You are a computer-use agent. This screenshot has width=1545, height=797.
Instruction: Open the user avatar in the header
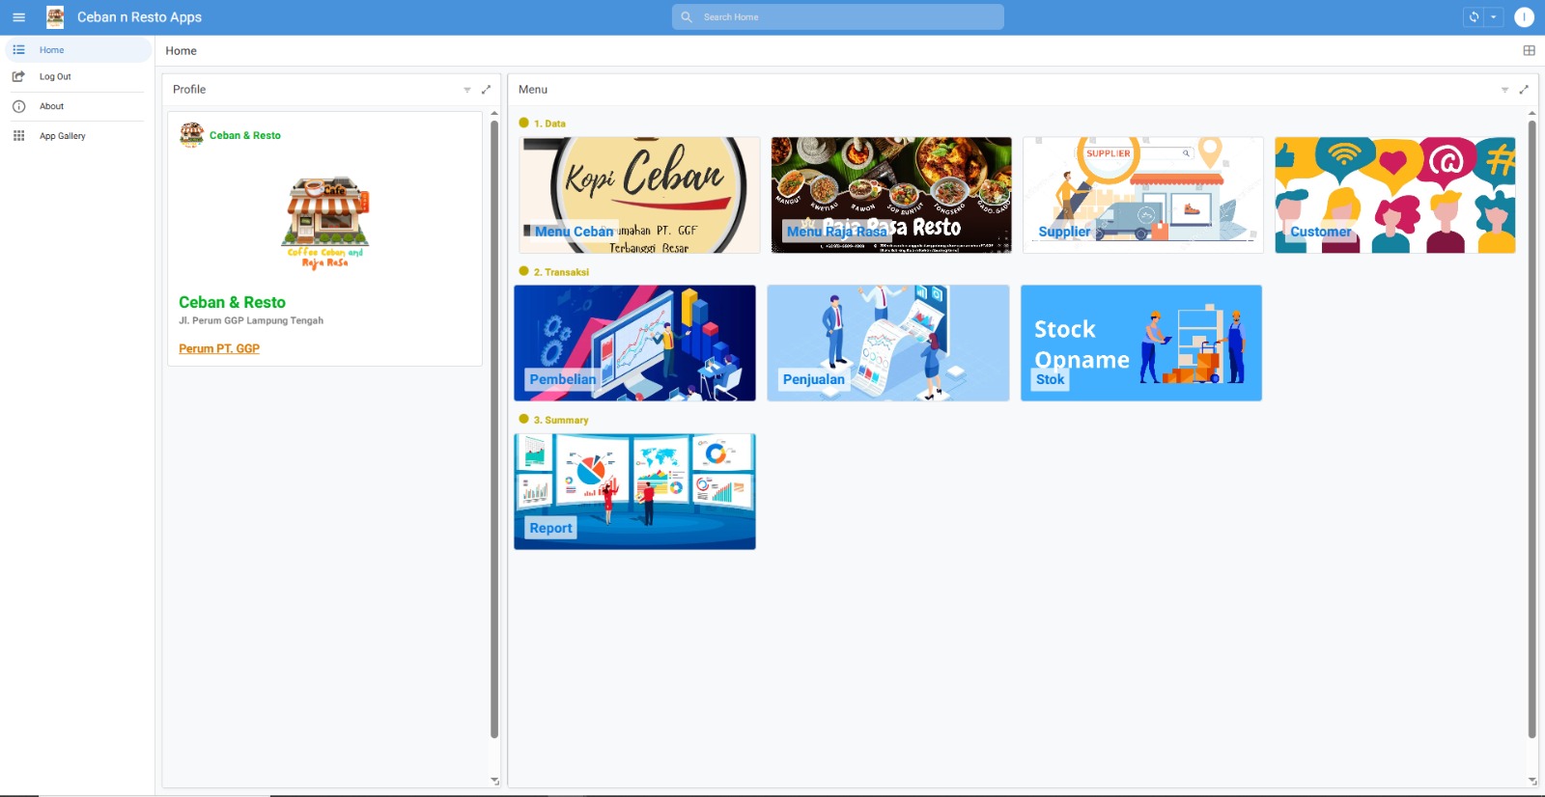click(1524, 17)
